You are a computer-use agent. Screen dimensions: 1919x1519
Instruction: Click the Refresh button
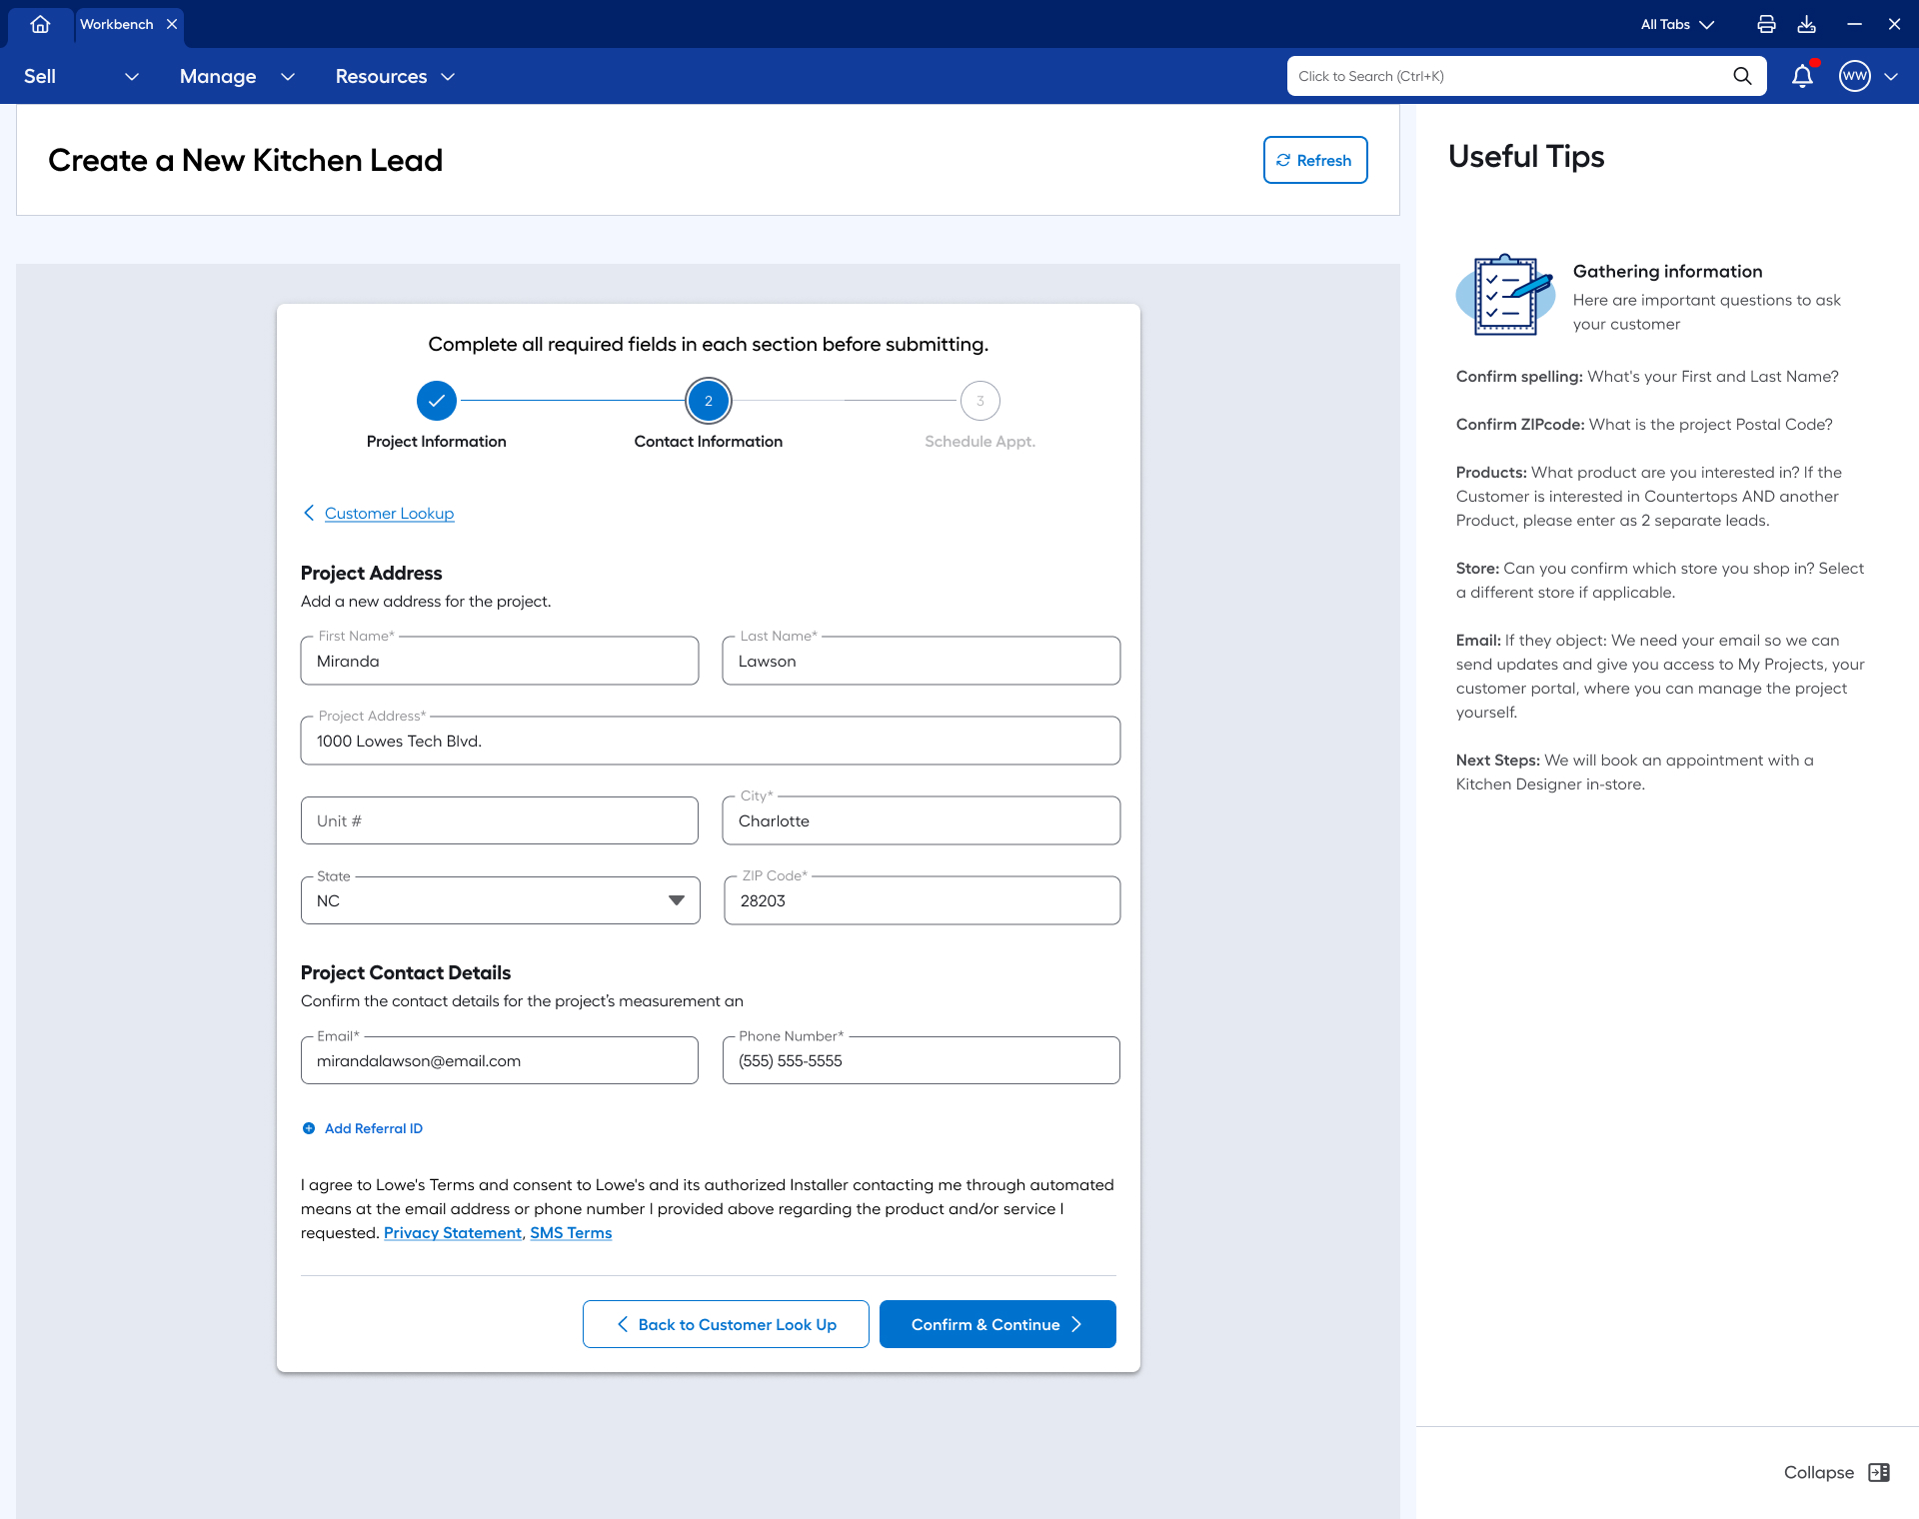pyautogui.click(x=1315, y=160)
